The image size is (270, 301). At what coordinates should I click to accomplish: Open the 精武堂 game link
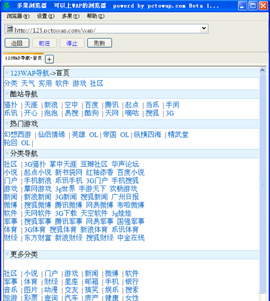(x=178, y=135)
